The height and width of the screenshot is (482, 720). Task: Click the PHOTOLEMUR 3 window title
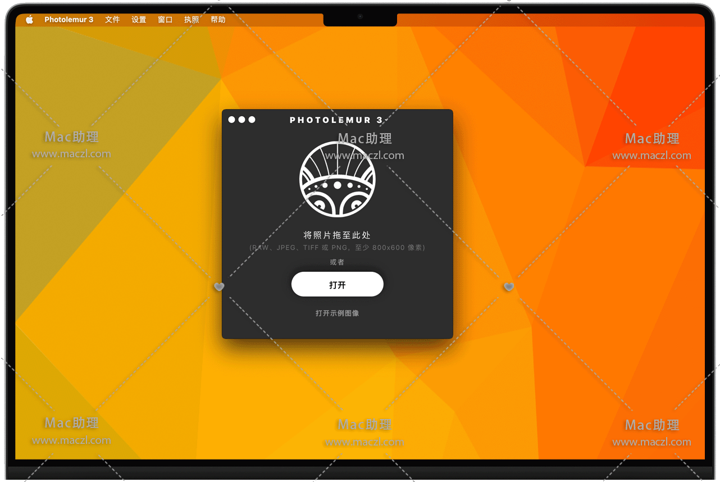click(x=337, y=120)
